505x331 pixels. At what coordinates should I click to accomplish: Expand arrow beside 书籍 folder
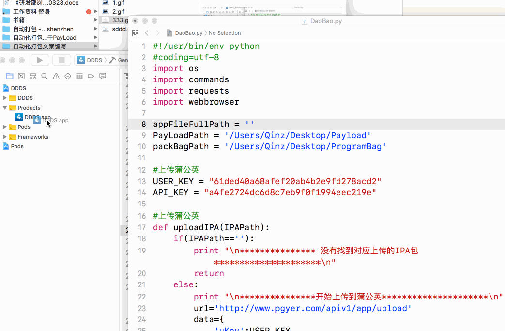(96, 20)
